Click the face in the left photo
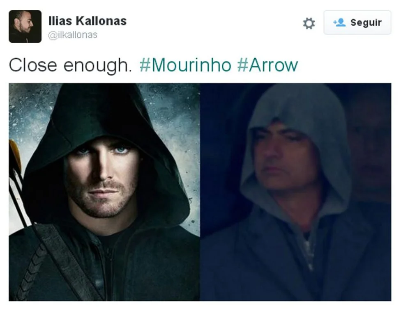This screenshot has width=401, height=311. point(102,179)
